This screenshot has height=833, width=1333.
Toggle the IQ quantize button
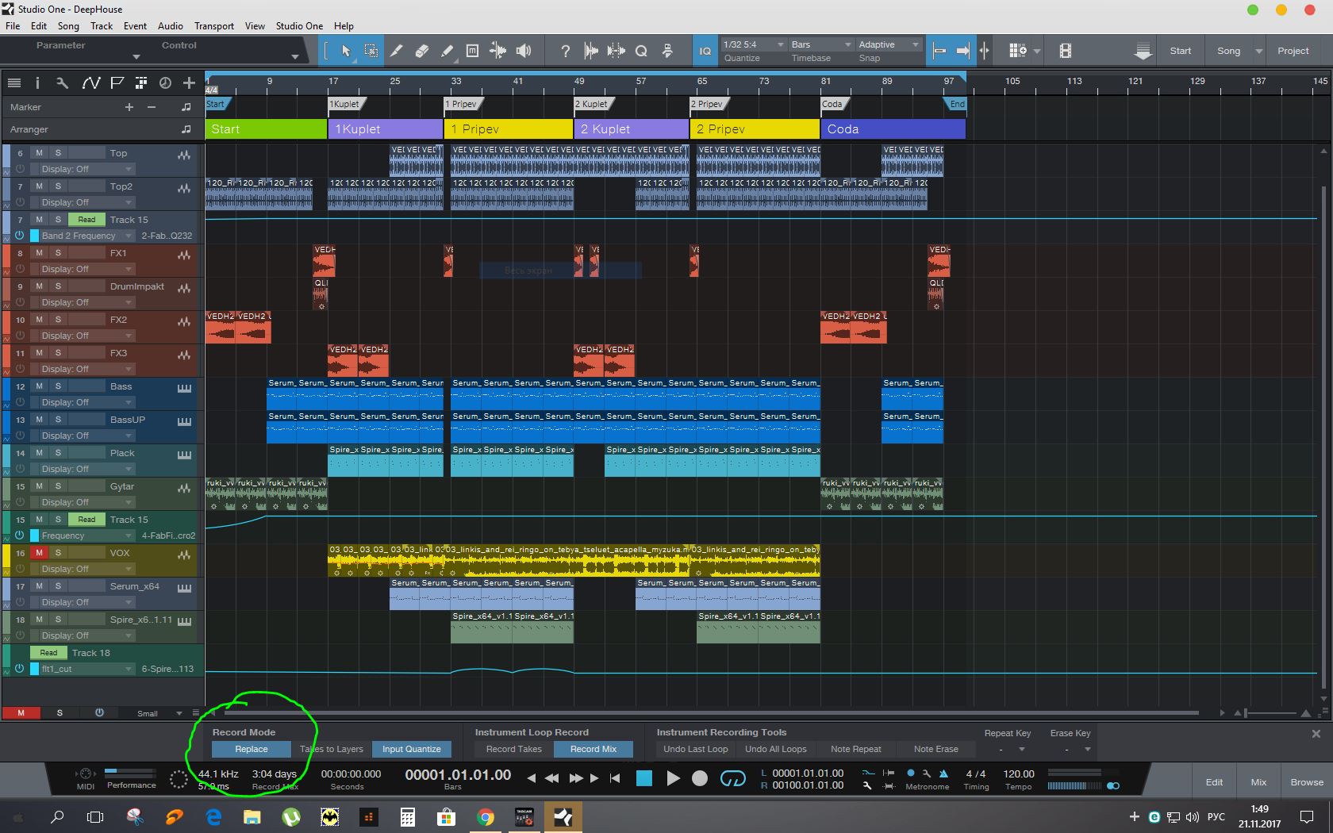(x=705, y=51)
